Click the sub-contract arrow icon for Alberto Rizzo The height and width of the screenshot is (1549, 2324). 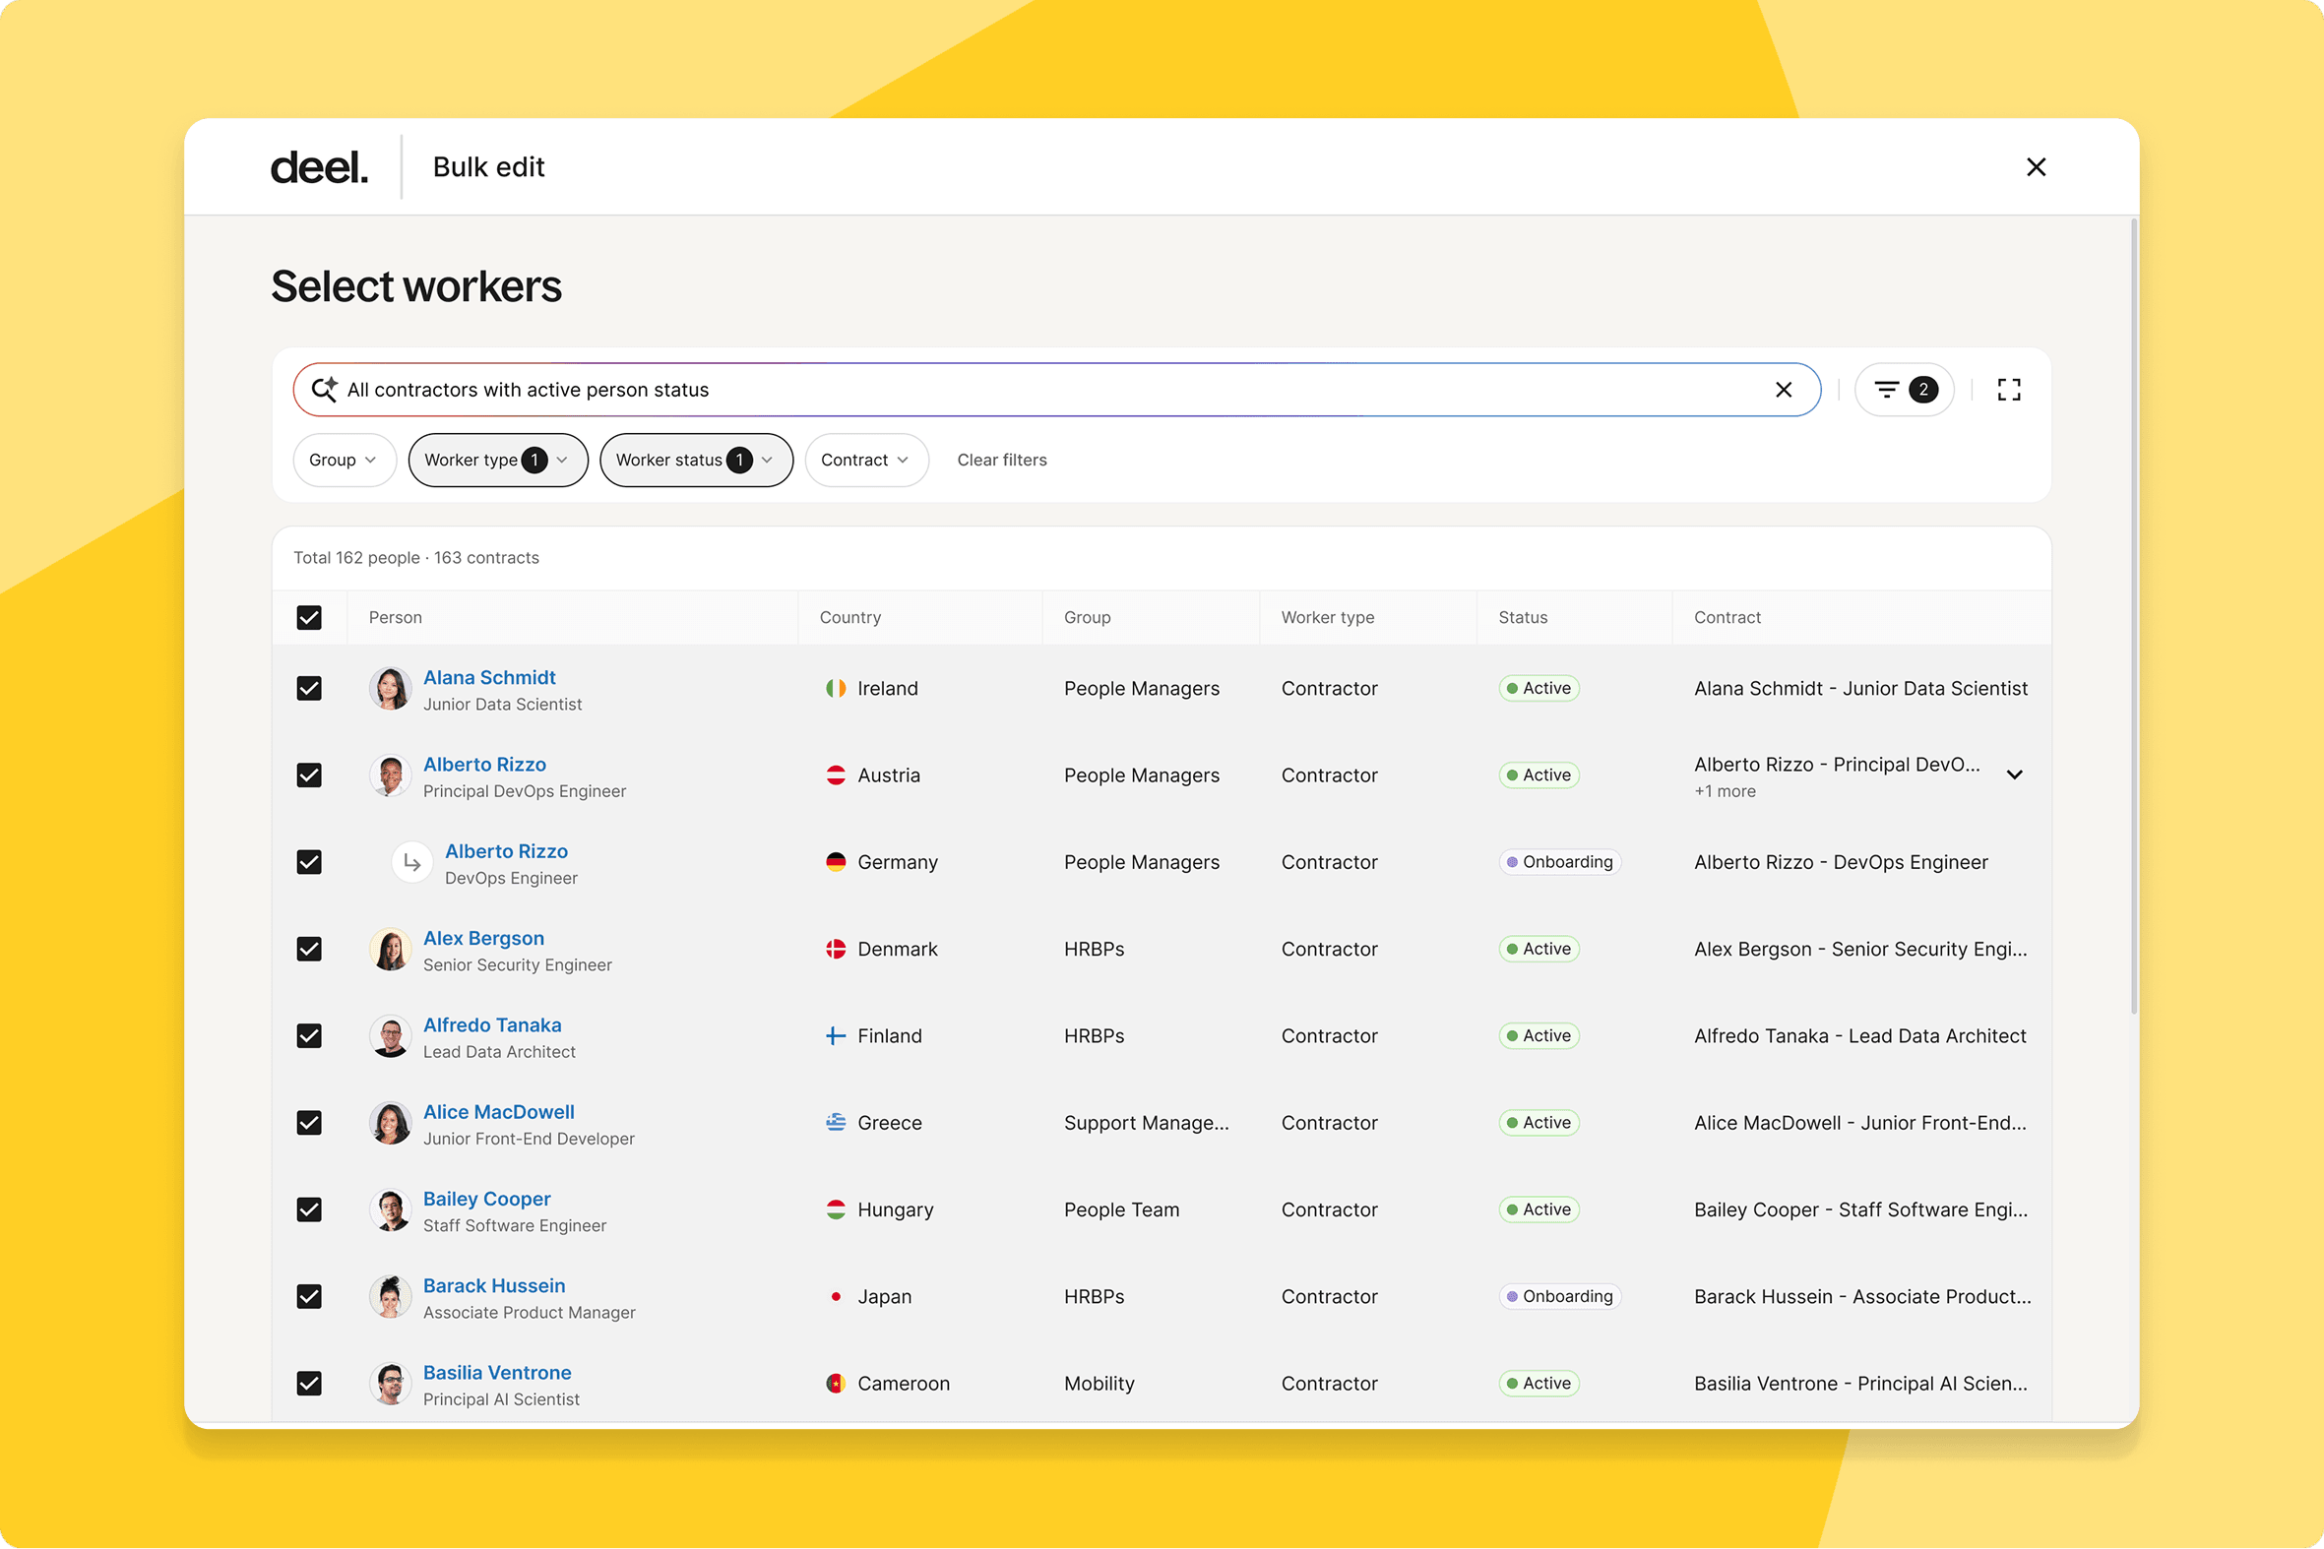[x=412, y=862]
